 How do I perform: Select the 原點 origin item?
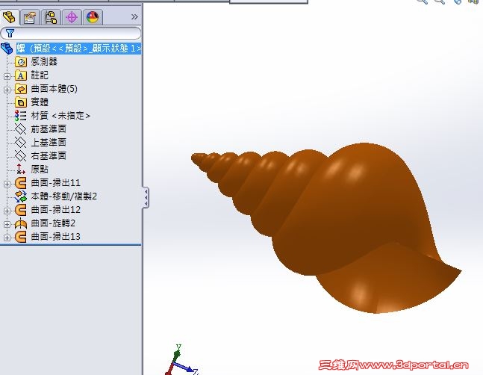pyautogui.click(x=40, y=169)
